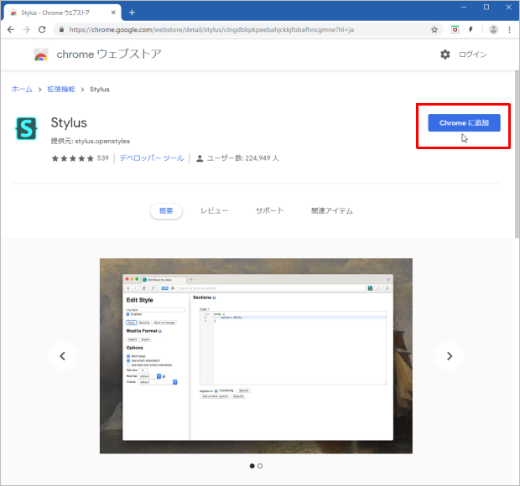
Task: Click the browser forward arrow
Action: [x=26, y=29]
